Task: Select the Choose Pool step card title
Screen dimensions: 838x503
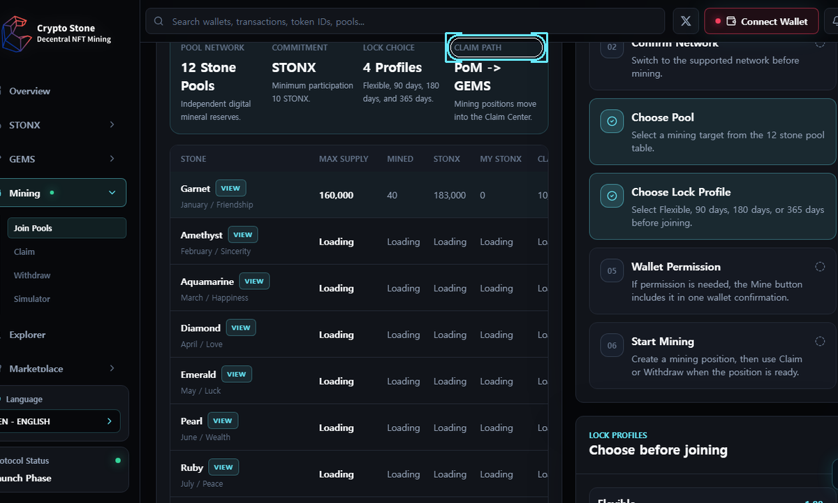Action: click(x=663, y=117)
